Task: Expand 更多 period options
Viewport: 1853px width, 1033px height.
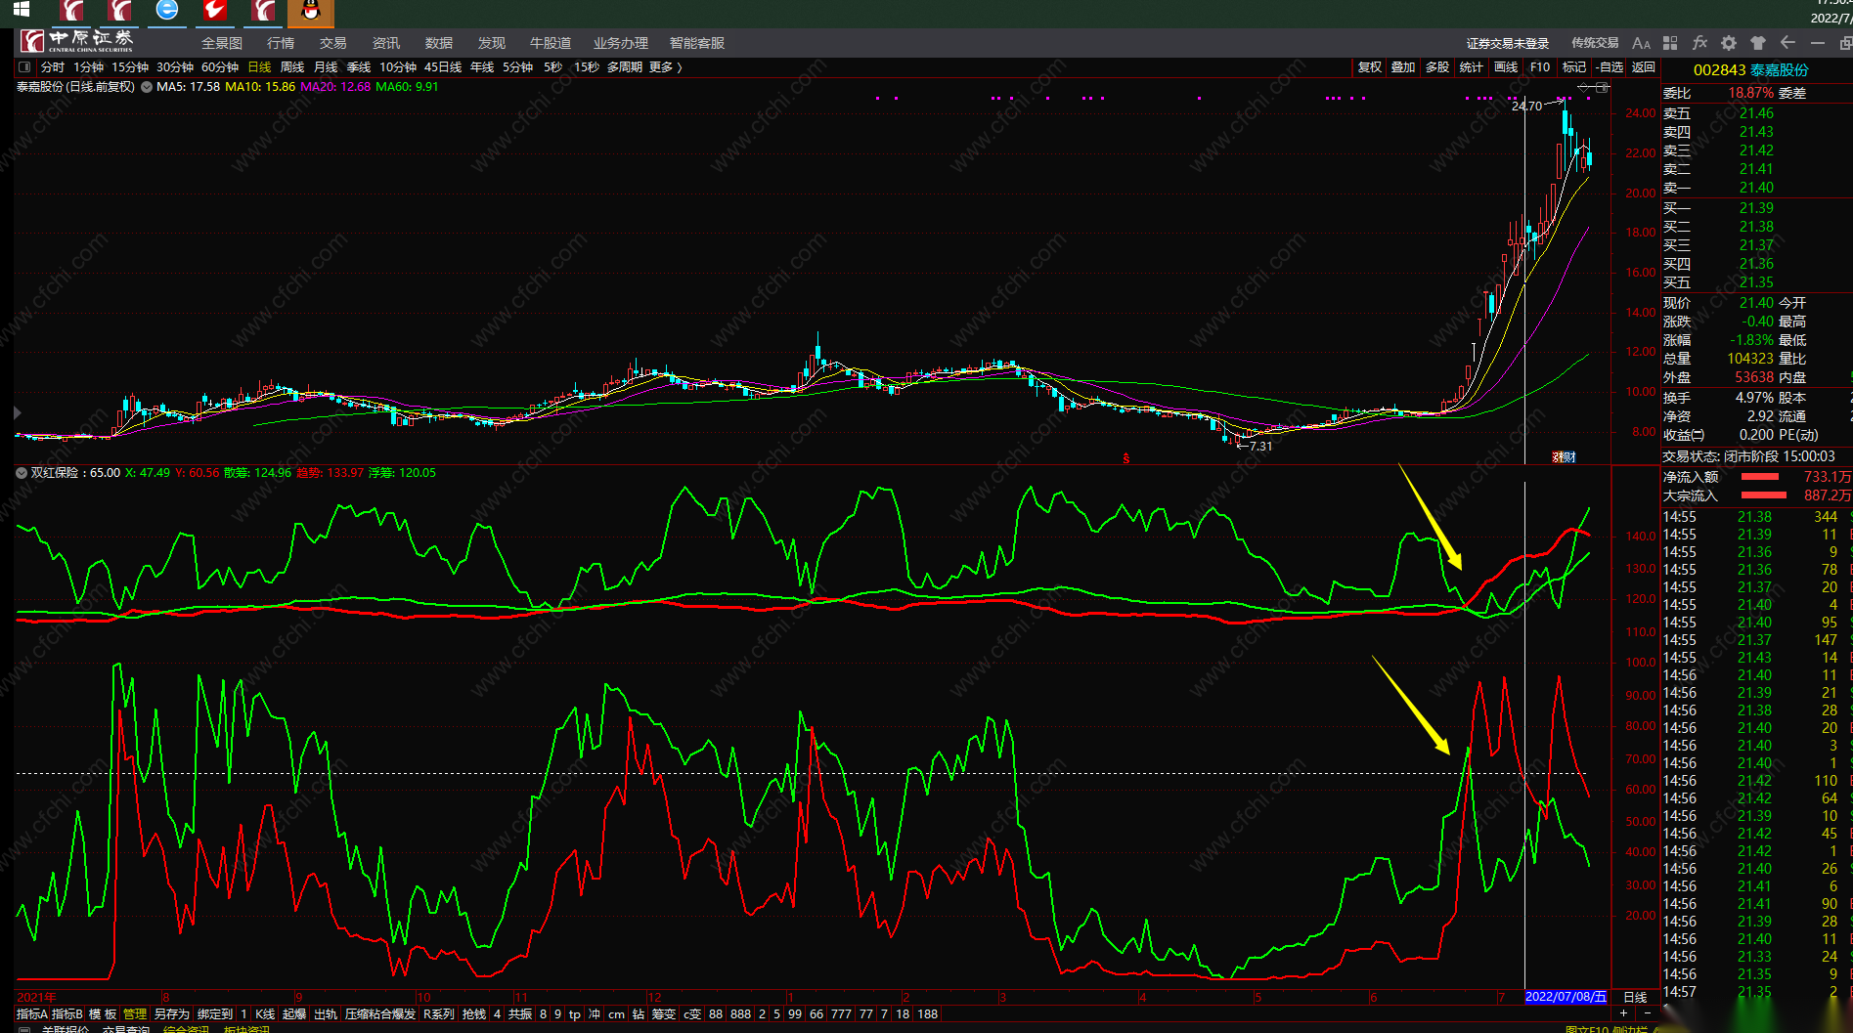Action: 665,67
